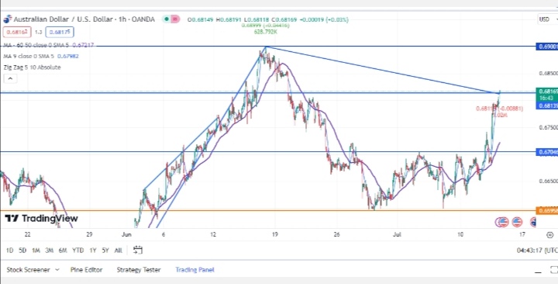
Task: Open the Pine Editor tab
Action: pyautogui.click(x=87, y=270)
